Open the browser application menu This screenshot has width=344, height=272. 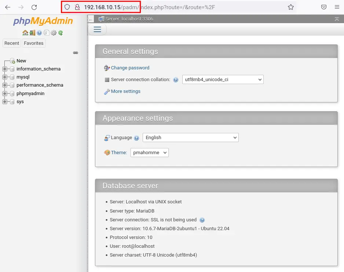click(337, 7)
